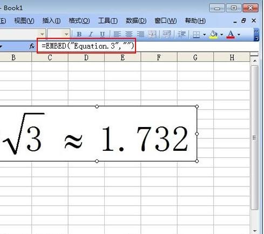Click the insert function fx icon
Screen dimensions: 264x234
(x=32, y=46)
